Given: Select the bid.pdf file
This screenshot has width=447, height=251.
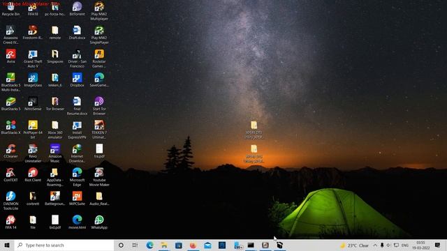Looking at the screenshot, I should 55,222.
